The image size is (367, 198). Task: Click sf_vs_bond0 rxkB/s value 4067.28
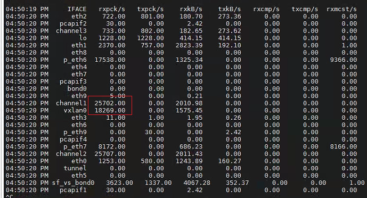pos(197,183)
